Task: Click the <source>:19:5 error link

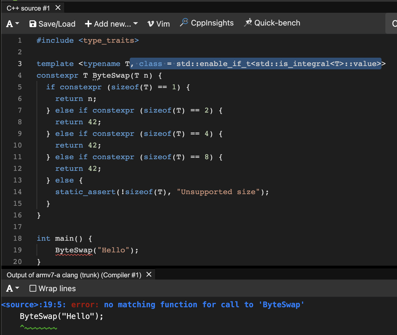Action: (34, 304)
